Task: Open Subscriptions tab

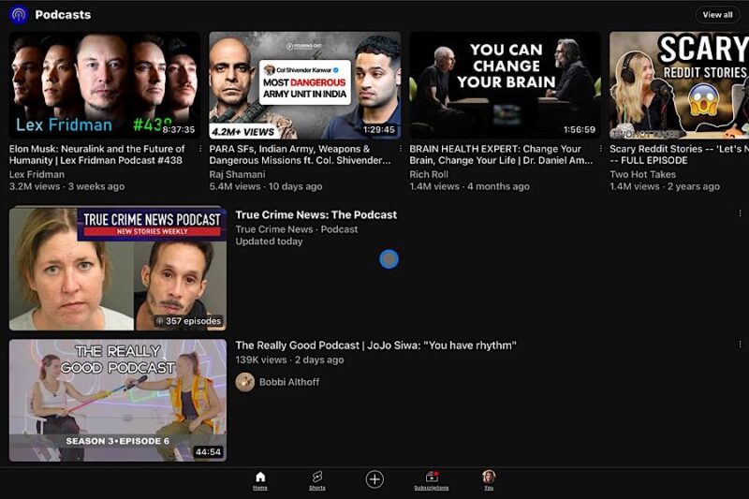Action: [432, 481]
